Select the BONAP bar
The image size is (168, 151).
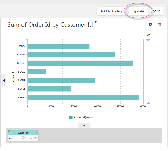coord(80,63)
